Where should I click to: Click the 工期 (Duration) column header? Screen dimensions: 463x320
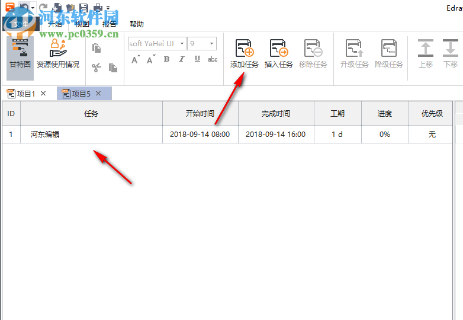coord(337,113)
